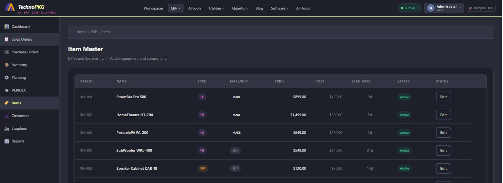Click the Item Master heading

[86, 49]
